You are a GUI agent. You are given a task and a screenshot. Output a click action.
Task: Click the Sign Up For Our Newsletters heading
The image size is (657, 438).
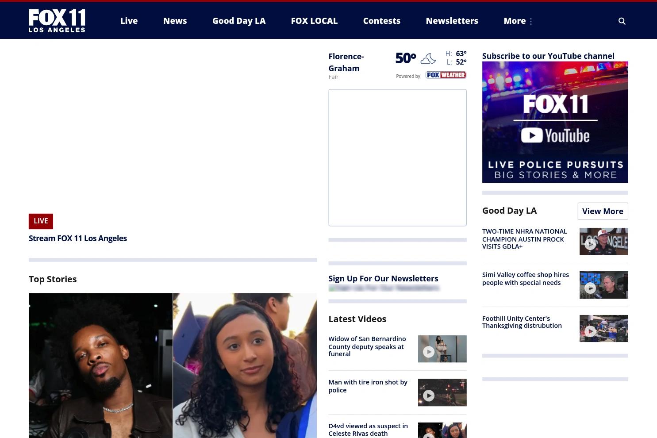point(383,279)
